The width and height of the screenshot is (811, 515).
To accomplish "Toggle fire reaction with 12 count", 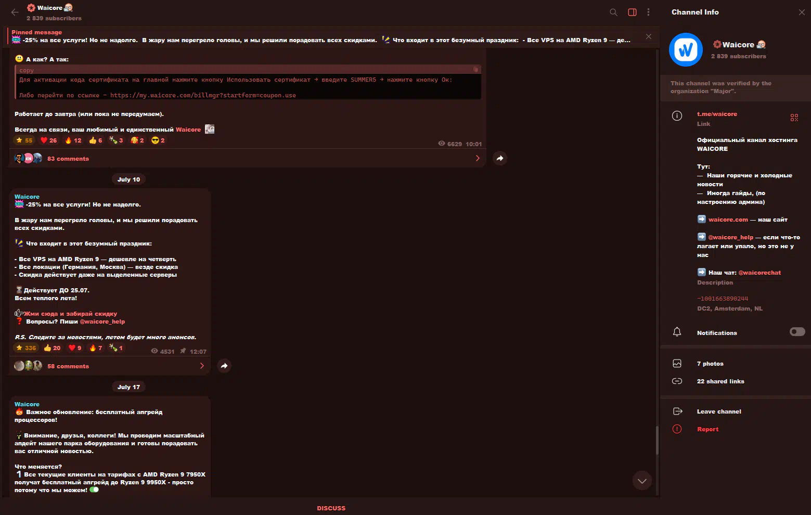I will click(x=73, y=140).
